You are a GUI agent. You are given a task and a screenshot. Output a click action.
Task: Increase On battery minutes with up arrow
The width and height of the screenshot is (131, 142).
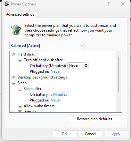(86, 64)
